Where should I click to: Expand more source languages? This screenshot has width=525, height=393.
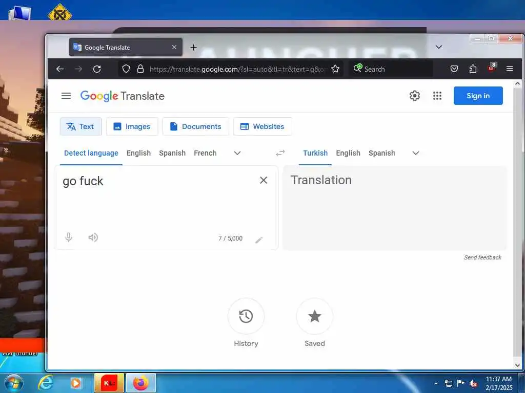point(237,153)
